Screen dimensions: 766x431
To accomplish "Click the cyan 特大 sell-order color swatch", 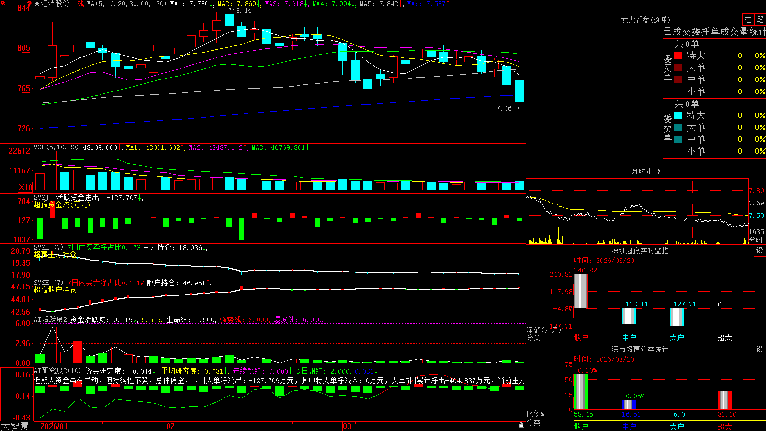I will point(678,115).
